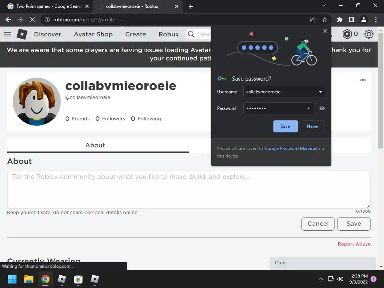View 0 Followers list

[x=110, y=119]
